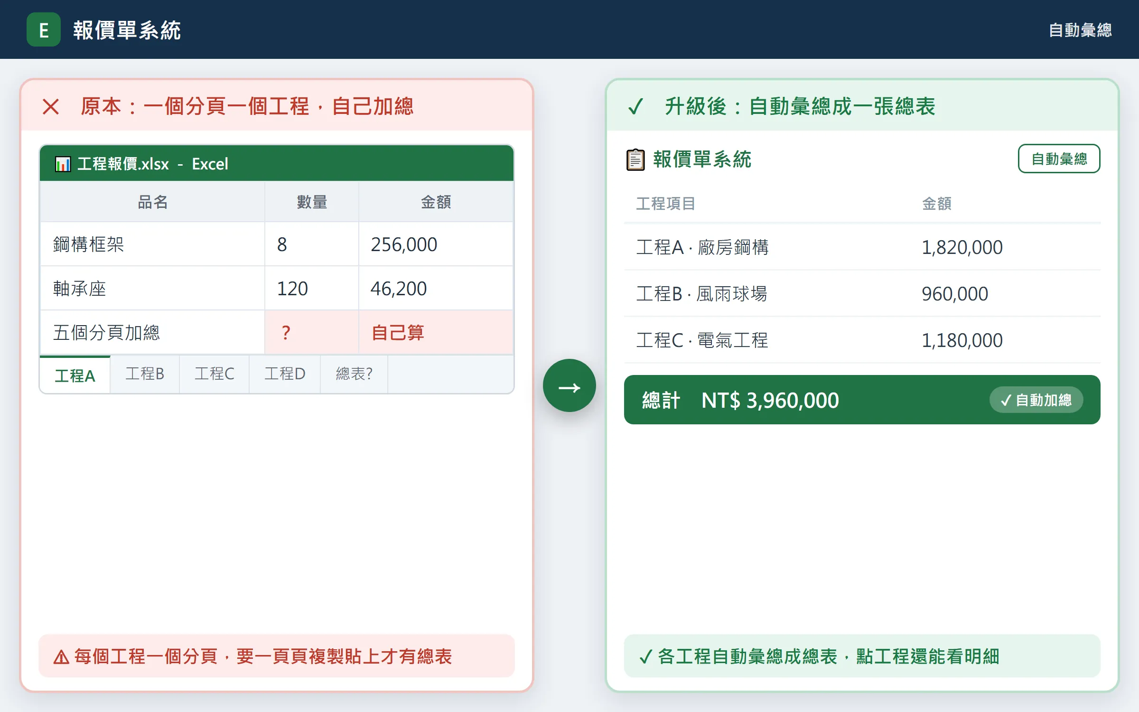
Task: Click the 工程報價.xlsx - Excel title bar
Action: 277,163
